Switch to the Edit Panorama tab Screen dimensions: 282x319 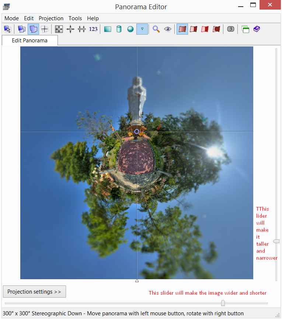pos(29,41)
